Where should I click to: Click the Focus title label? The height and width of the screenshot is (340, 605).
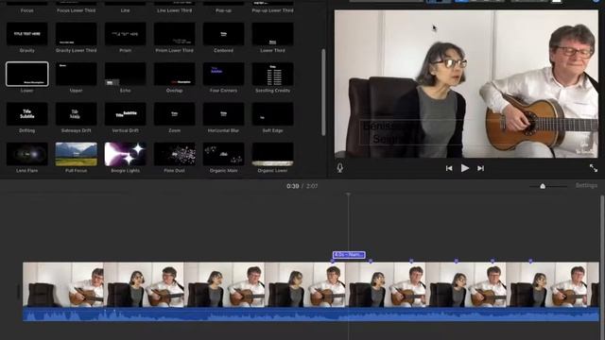pyautogui.click(x=27, y=10)
